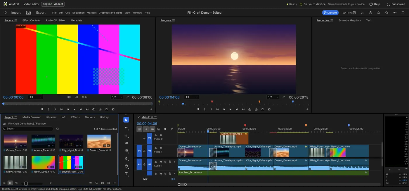The width and height of the screenshot is (409, 191).
Task: Open the Main Edit sequence panel menu
Action: 155,117
